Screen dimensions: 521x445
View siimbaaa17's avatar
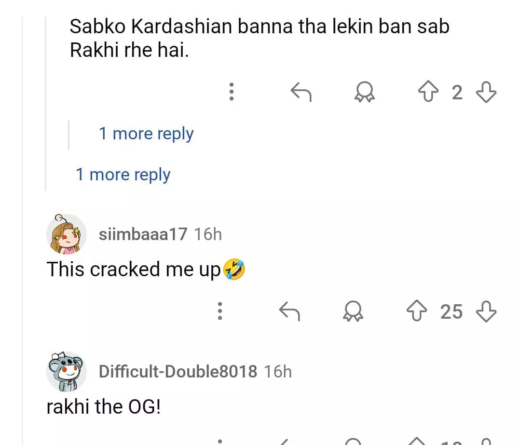pos(66,234)
